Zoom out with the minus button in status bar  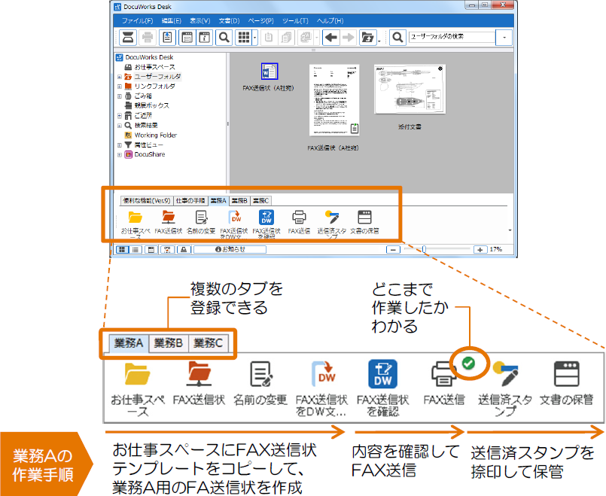393,250
